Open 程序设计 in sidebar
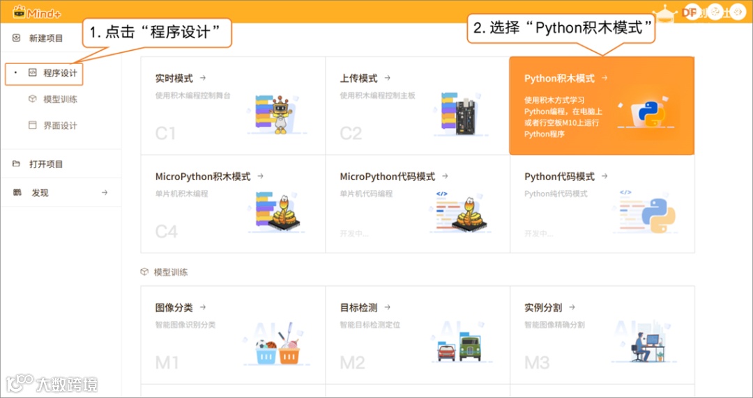 [x=60, y=73]
